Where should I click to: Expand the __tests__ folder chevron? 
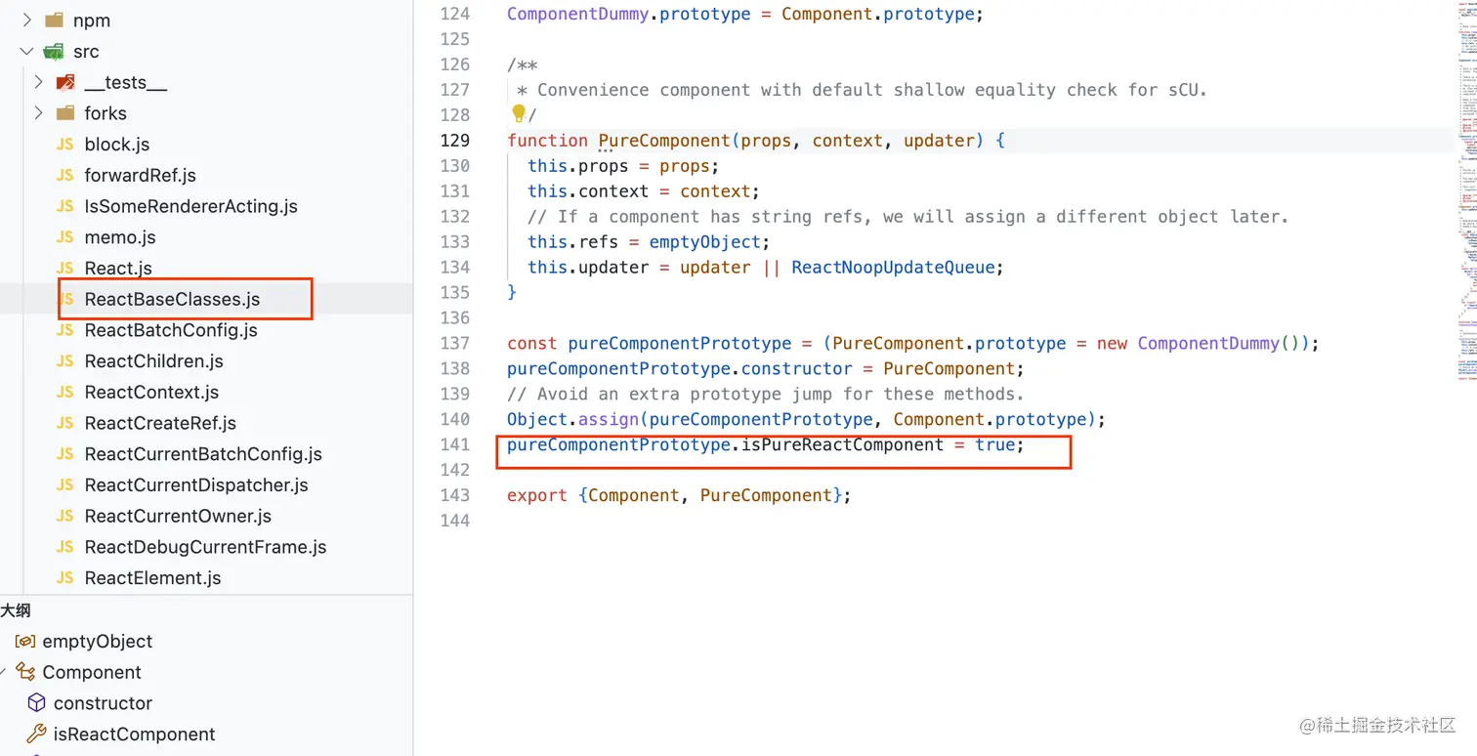(x=38, y=82)
